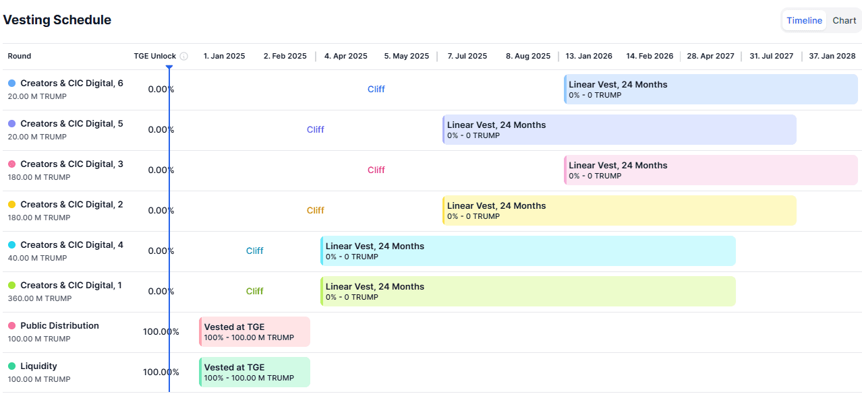
Task: Select the Creators & CIC Digital, 4 round name
Action: coord(71,245)
